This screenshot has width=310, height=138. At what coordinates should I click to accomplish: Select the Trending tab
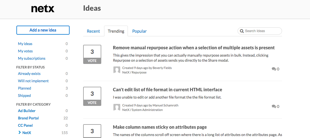tap(116, 31)
